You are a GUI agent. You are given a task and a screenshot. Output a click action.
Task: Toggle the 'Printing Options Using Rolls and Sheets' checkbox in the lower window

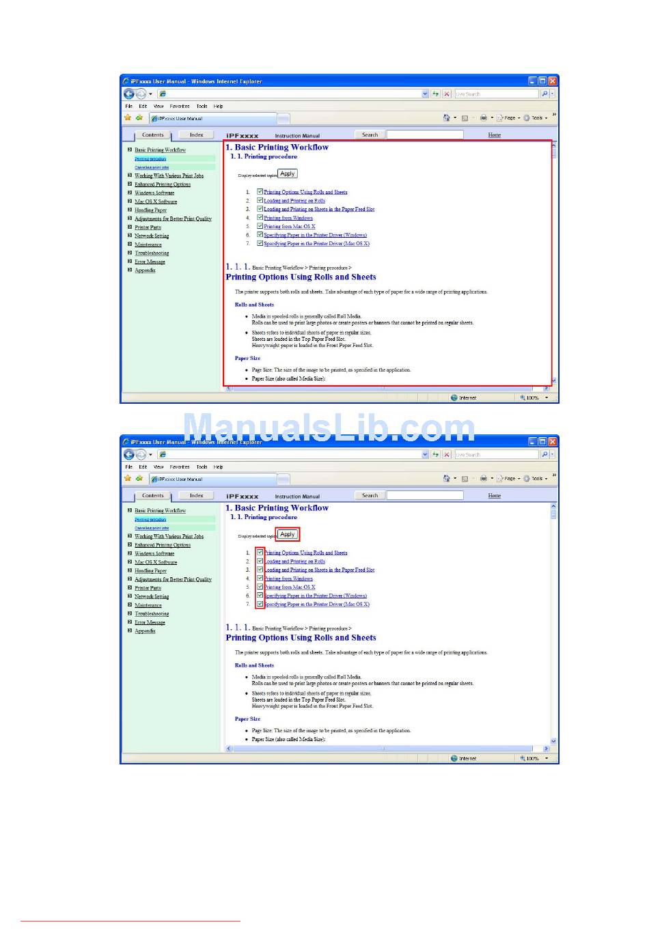click(x=260, y=553)
